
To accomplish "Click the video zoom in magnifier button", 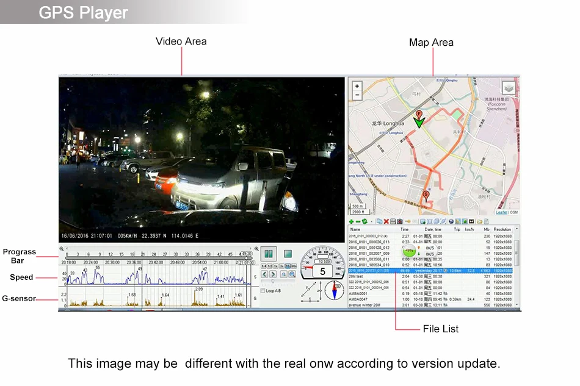I will click(284, 274).
